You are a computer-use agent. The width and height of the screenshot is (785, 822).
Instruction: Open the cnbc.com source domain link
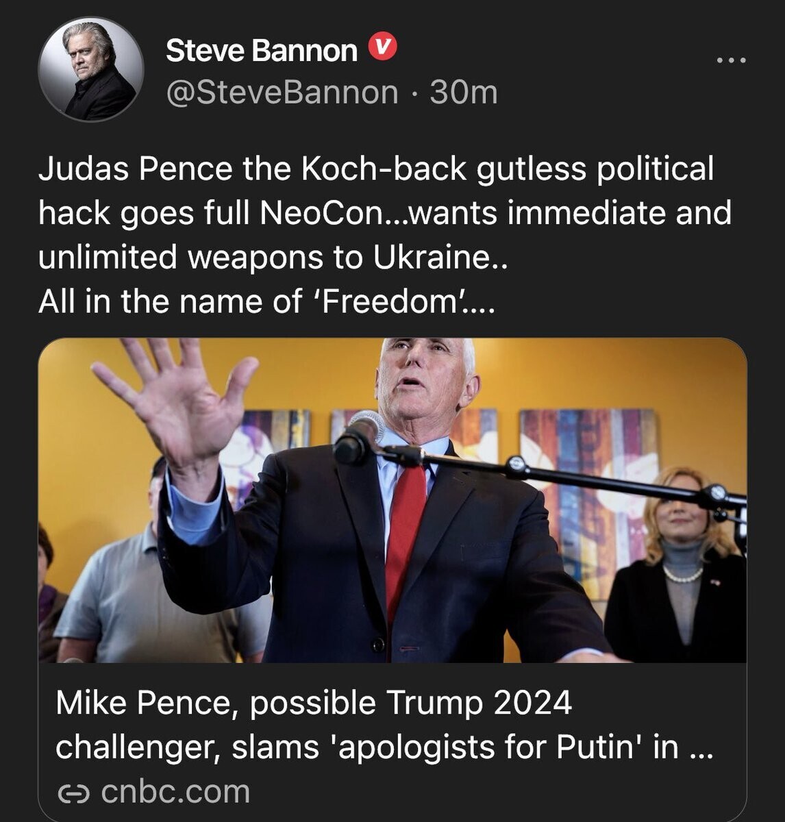[175, 792]
